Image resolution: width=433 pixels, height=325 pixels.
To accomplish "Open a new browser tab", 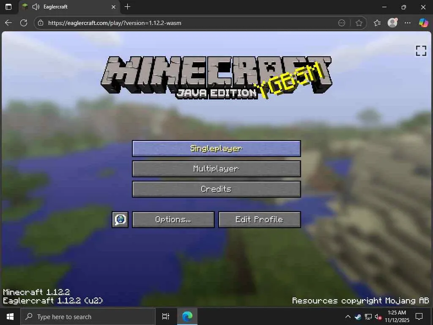I will [127, 7].
